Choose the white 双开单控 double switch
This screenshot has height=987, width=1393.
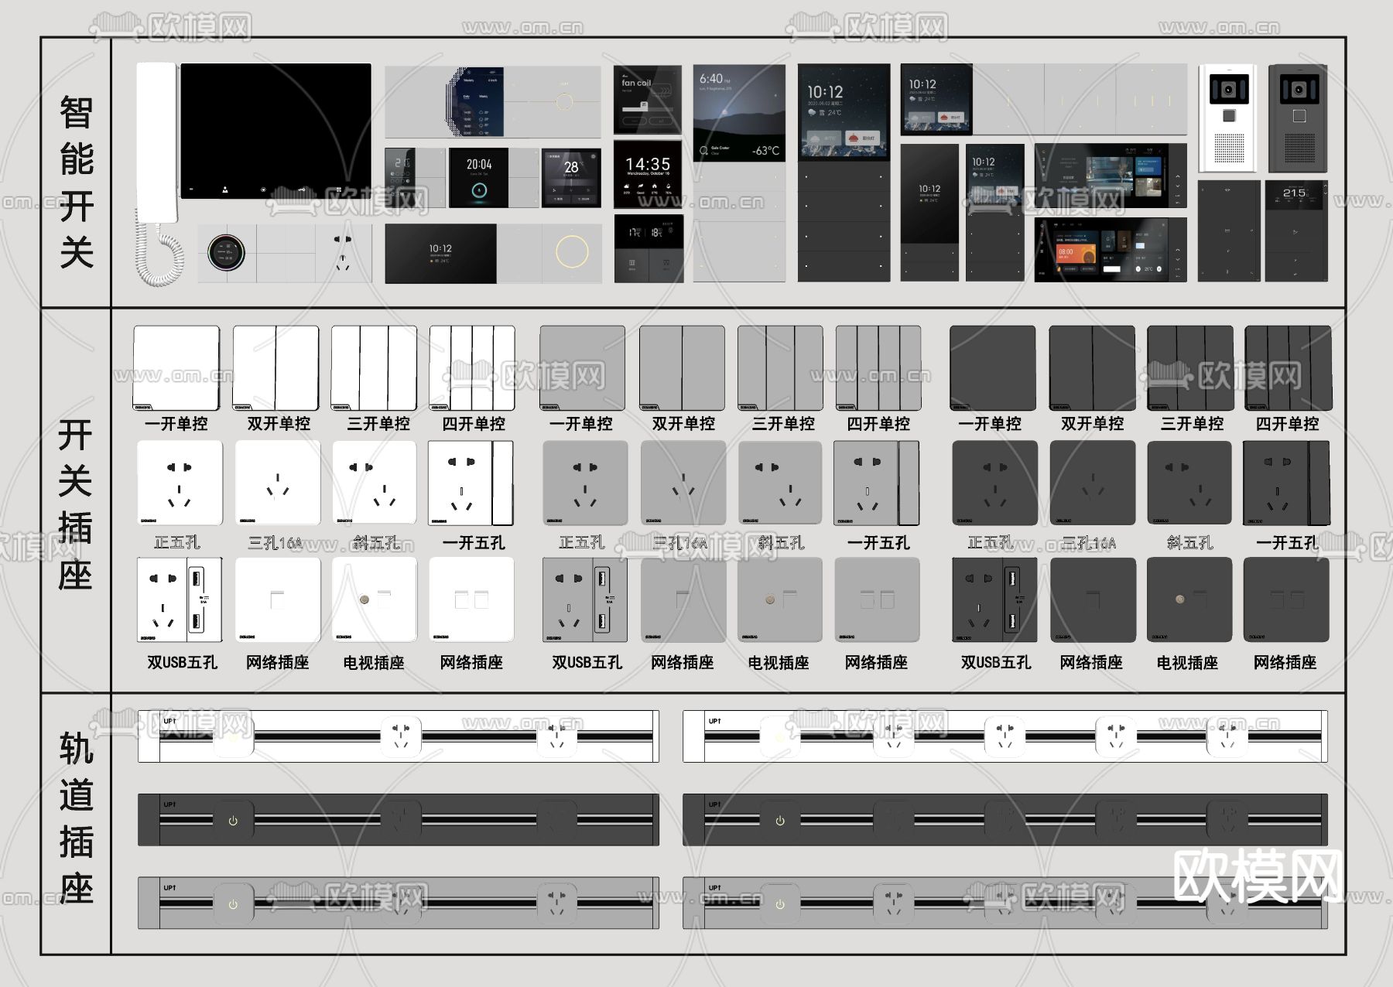point(276,368)
